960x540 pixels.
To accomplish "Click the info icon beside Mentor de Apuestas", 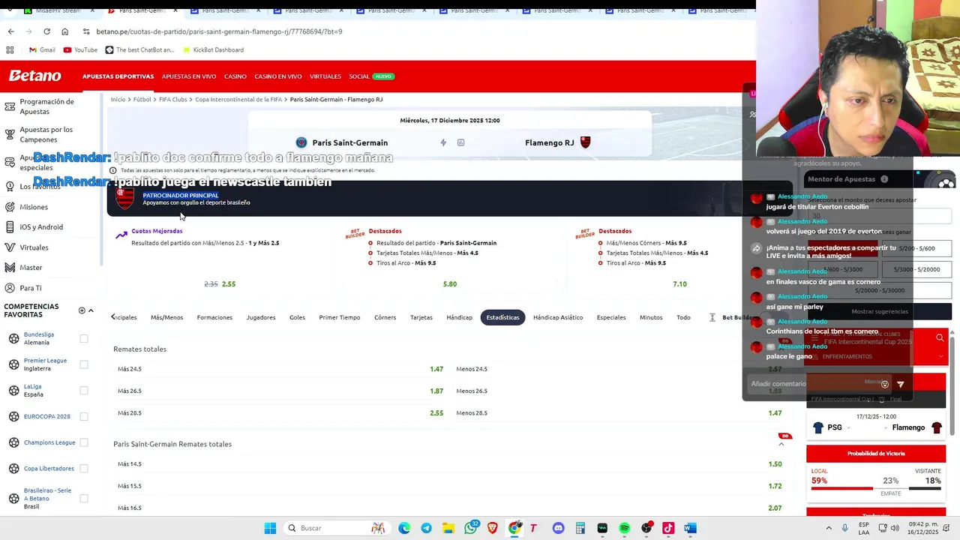I will tap(884, 179).
